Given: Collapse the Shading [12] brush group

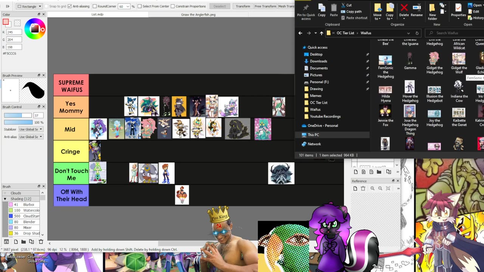Looking at the screenshot, I should coord(5,199).
